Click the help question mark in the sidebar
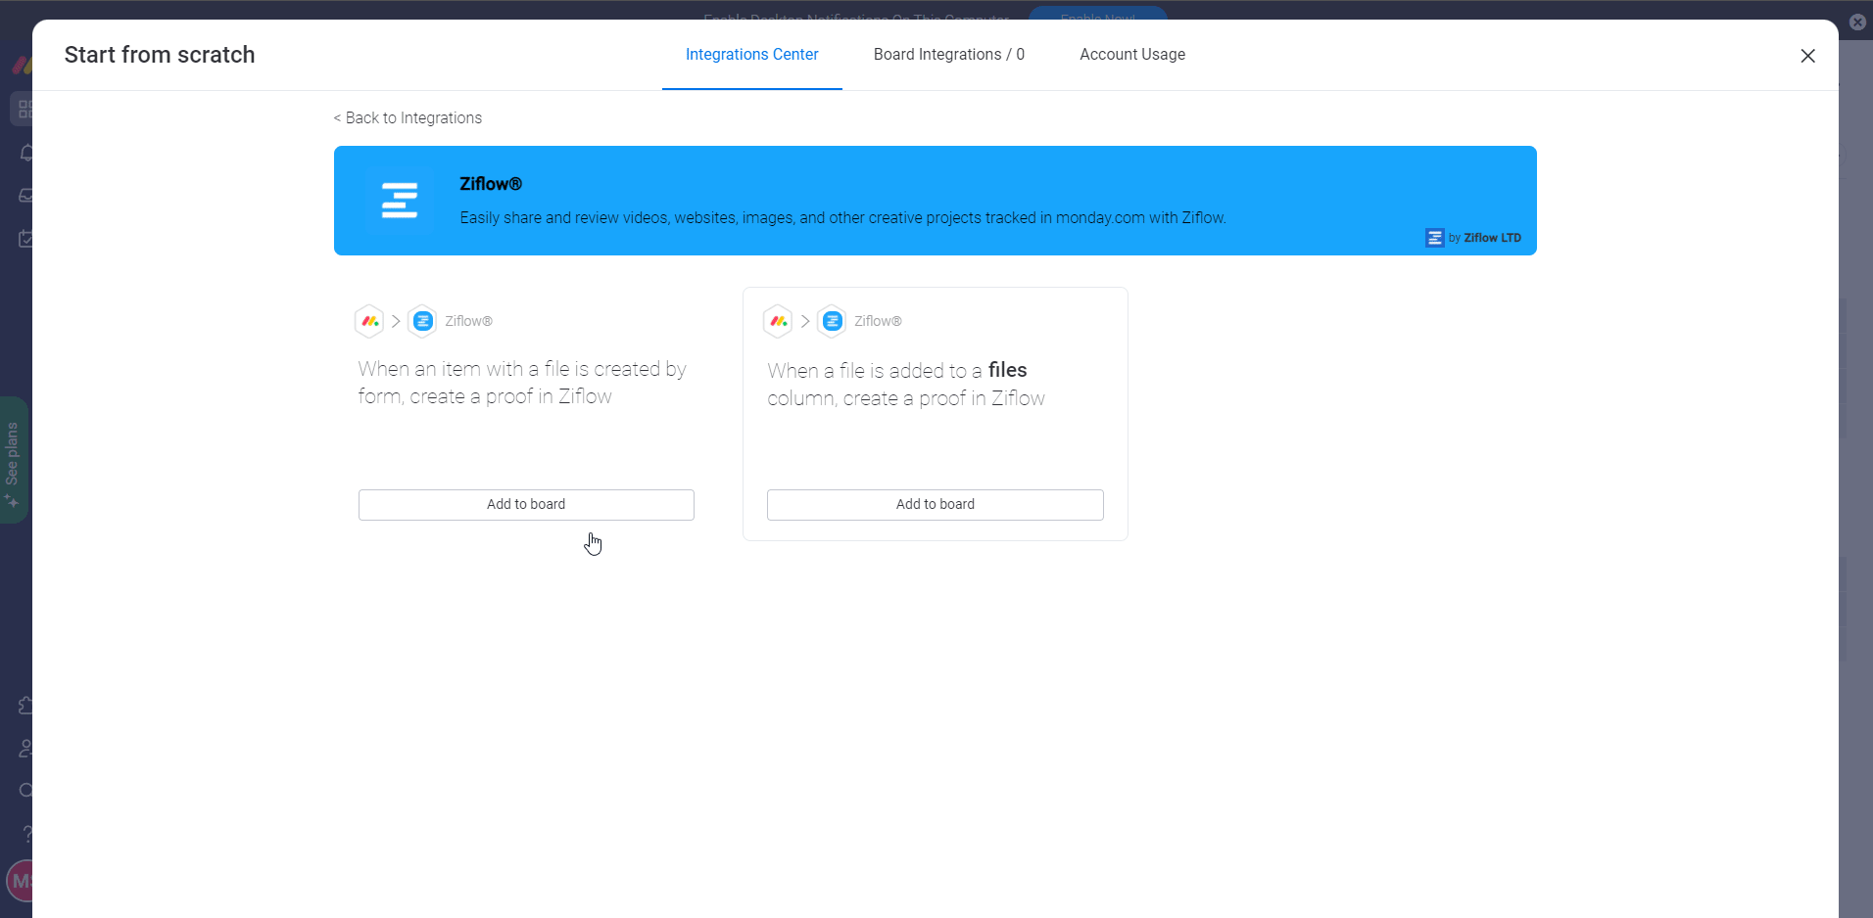 click(26, 834)
